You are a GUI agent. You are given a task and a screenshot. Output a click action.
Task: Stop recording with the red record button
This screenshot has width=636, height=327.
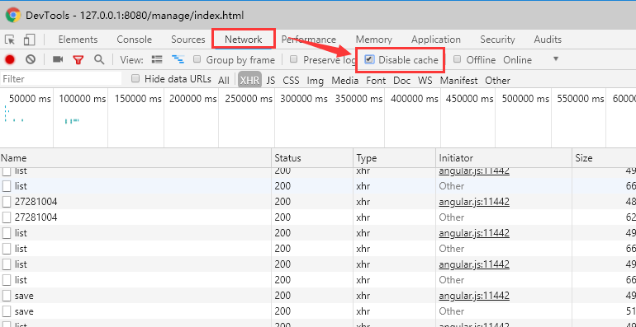tap(10, 60)
